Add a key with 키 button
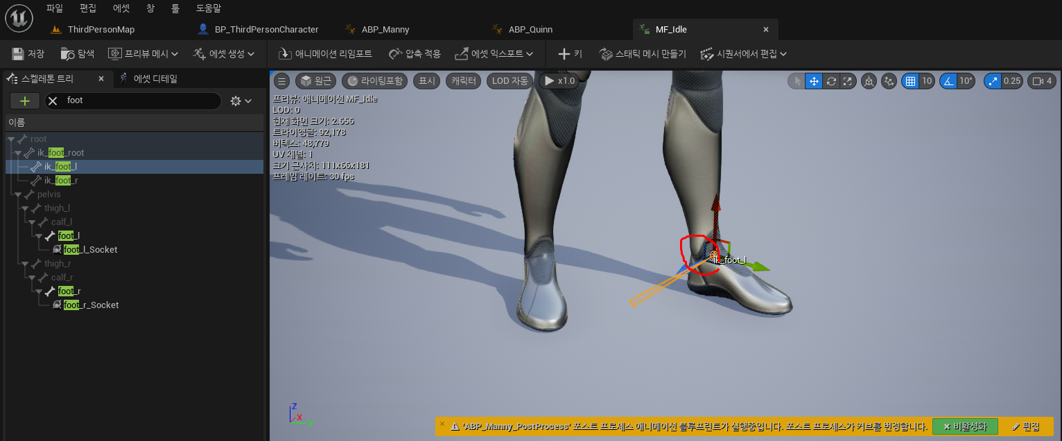This screenshot has height=441, width=1062. coord(571,53)
